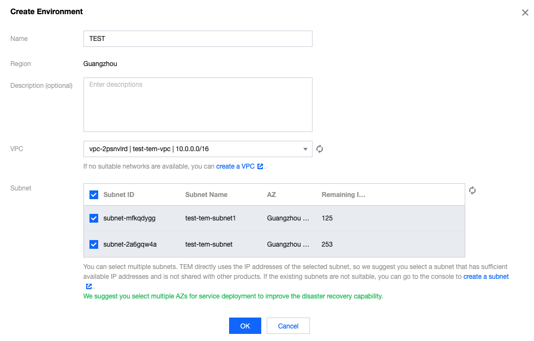Toggle the select-all subnets checkbox
The width and height of the screenshot is (534, 341).
point(93,195)
